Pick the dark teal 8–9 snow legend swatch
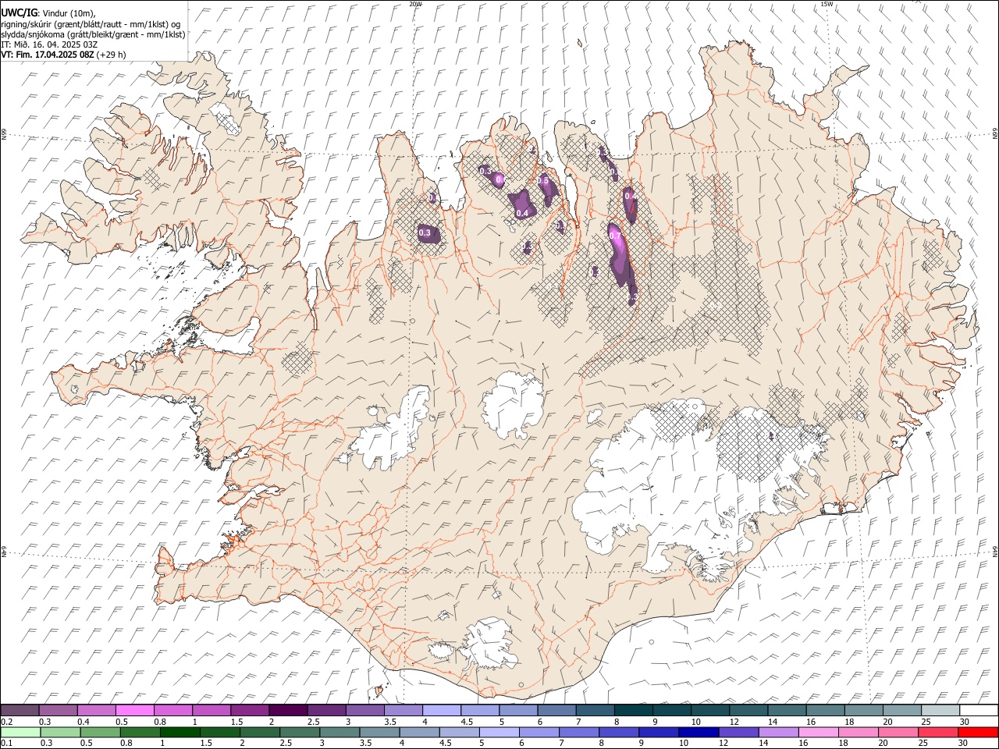 (633, 711)
